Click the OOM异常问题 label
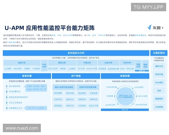The image size is (169, 135). [112, 87]
